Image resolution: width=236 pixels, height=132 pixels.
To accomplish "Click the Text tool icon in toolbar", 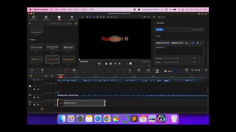I will [x=139, y=70].
